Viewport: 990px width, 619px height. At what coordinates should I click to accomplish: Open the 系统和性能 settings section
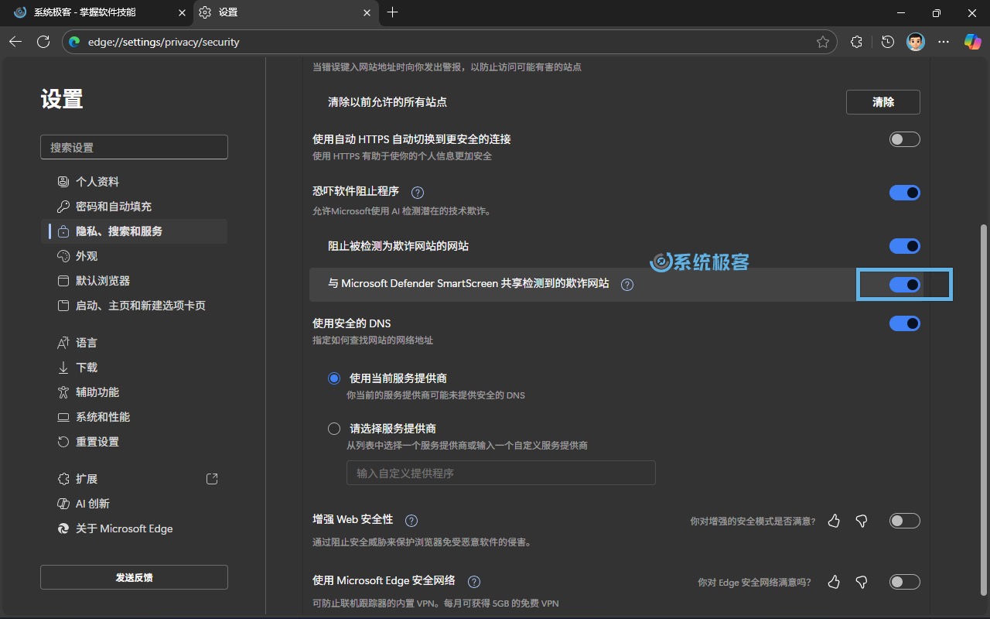104,416
